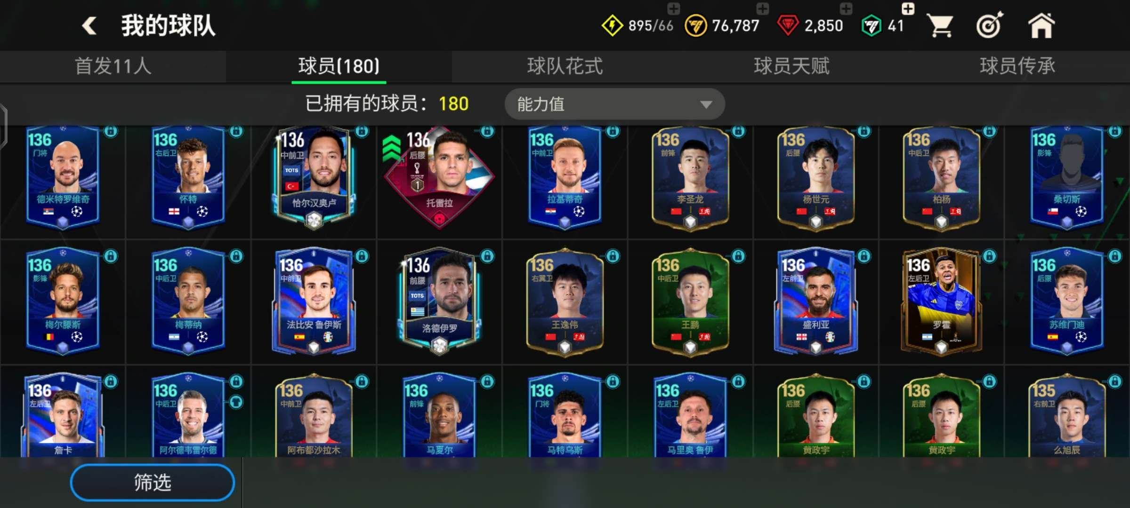Viewport: 1130px width, 508px height.
Task: Open the 球员天赋 tab
Action: pos(791,66)
